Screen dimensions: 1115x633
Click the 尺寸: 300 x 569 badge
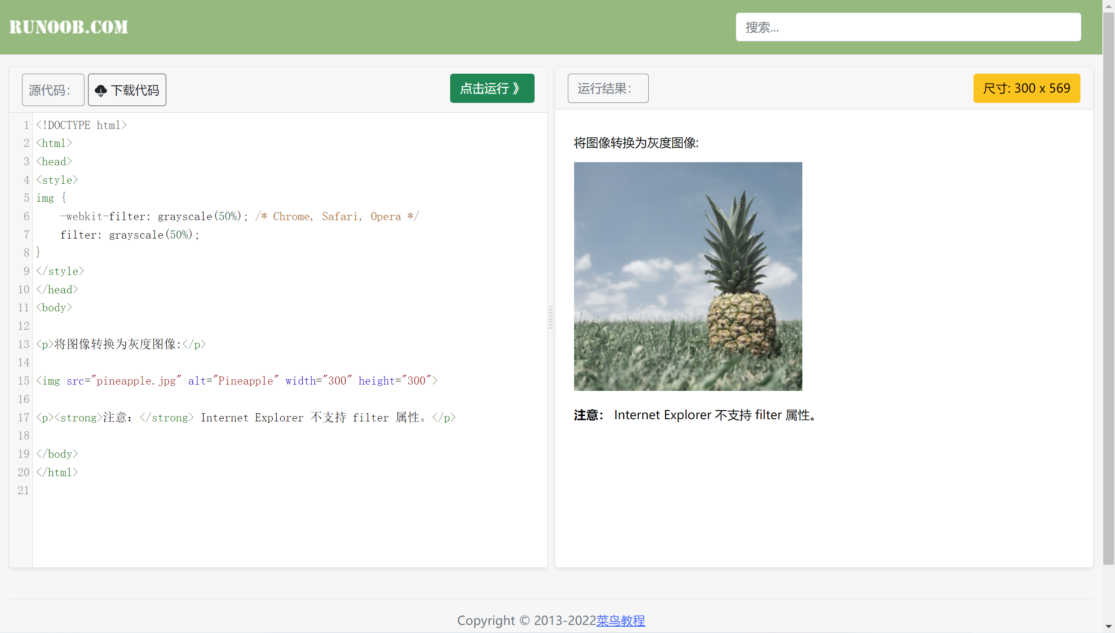coord(1027,88)
